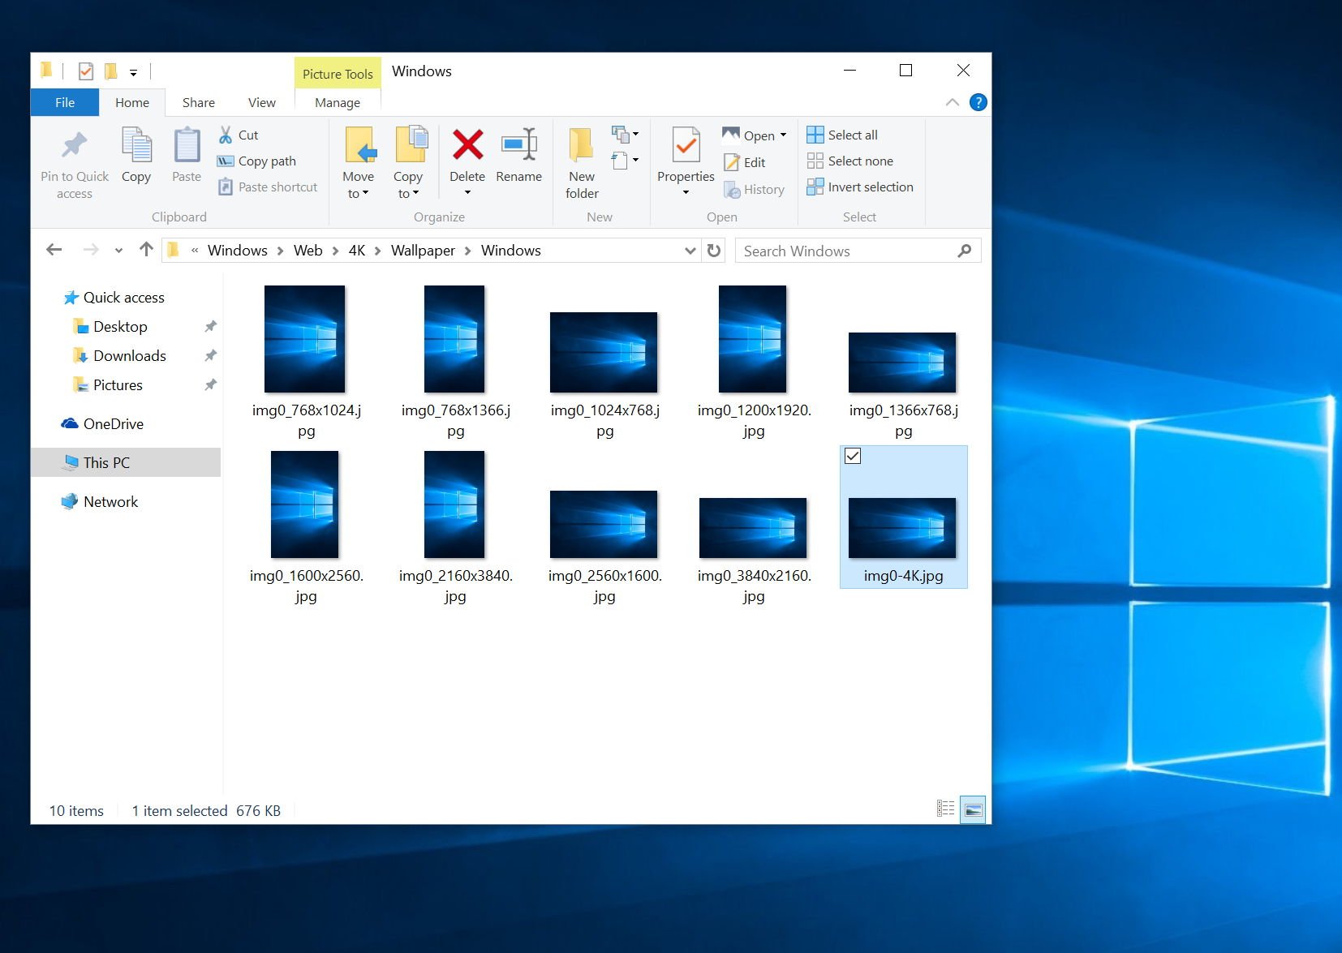Viewport: 1342px width, 953px height.
Task: Navigate to Wallpaper in the breadcrumb
Action: pos(423,251)
